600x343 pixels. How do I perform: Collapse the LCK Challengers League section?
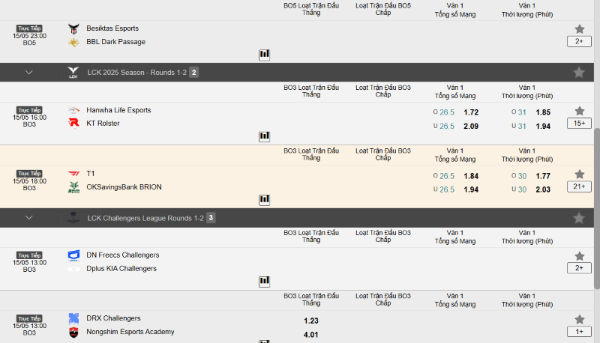click(x=29, y=218)
